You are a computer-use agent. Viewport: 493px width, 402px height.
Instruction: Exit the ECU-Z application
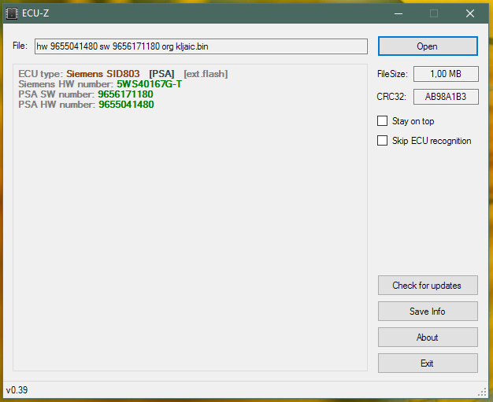(428, 363)
